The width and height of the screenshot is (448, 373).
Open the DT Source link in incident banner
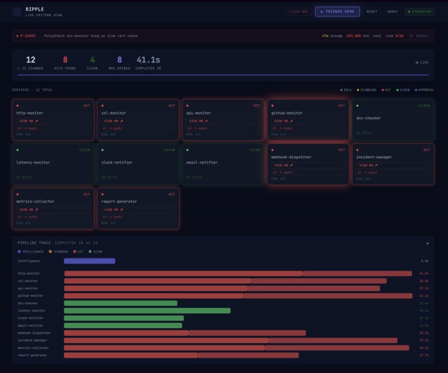419,36
